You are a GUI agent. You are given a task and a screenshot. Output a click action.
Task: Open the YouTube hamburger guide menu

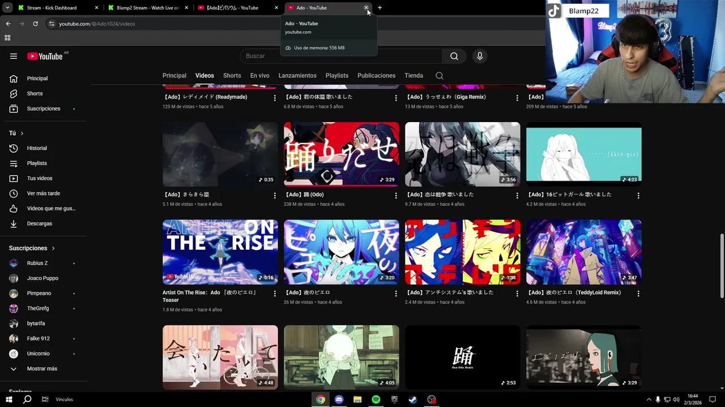(x=14, y=56)
